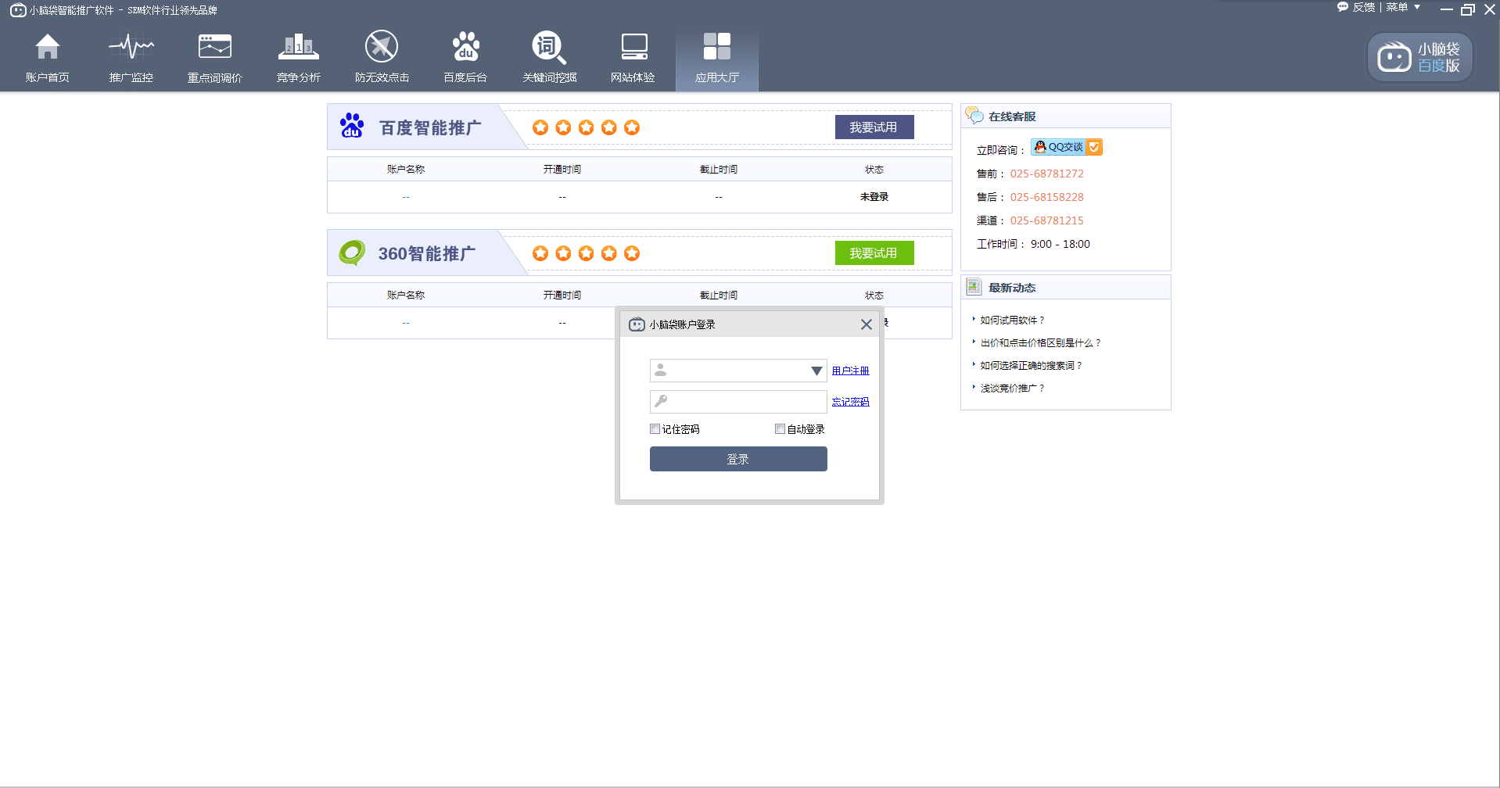
Task: Close the 小脑袋账户登录 dialog
Action: pyautogui.click(x=866, y=324)
